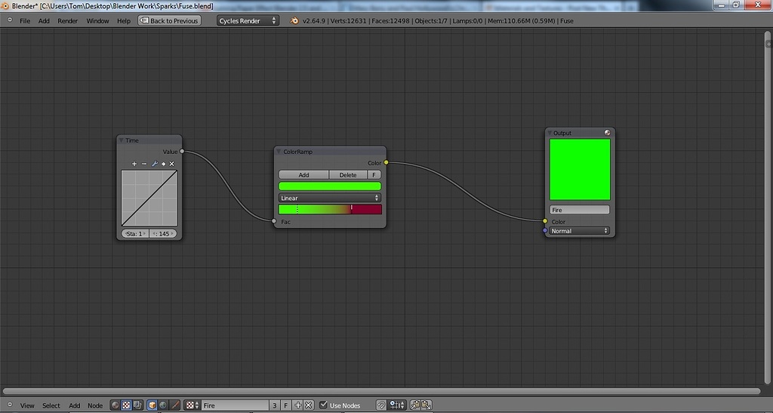Open the node editor Select menu
The height and width of the screenshot is (413, 773).
51,405
